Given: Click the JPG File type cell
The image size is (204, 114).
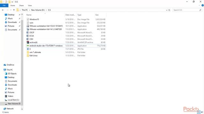Looking at the screenshot, I should coord(81,49).
